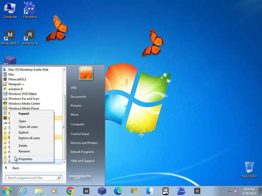Open the Recycle Bin on the desktop
Screen dimensions: 262x196
[249, 169]
